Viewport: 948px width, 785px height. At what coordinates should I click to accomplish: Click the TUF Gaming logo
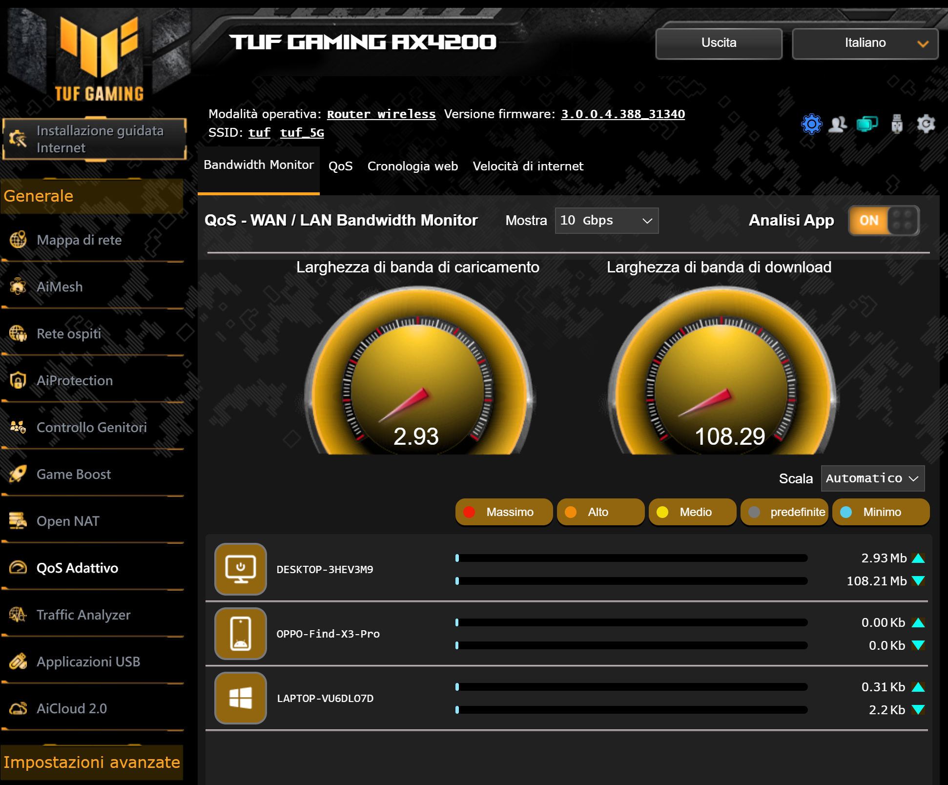[99, 59]
